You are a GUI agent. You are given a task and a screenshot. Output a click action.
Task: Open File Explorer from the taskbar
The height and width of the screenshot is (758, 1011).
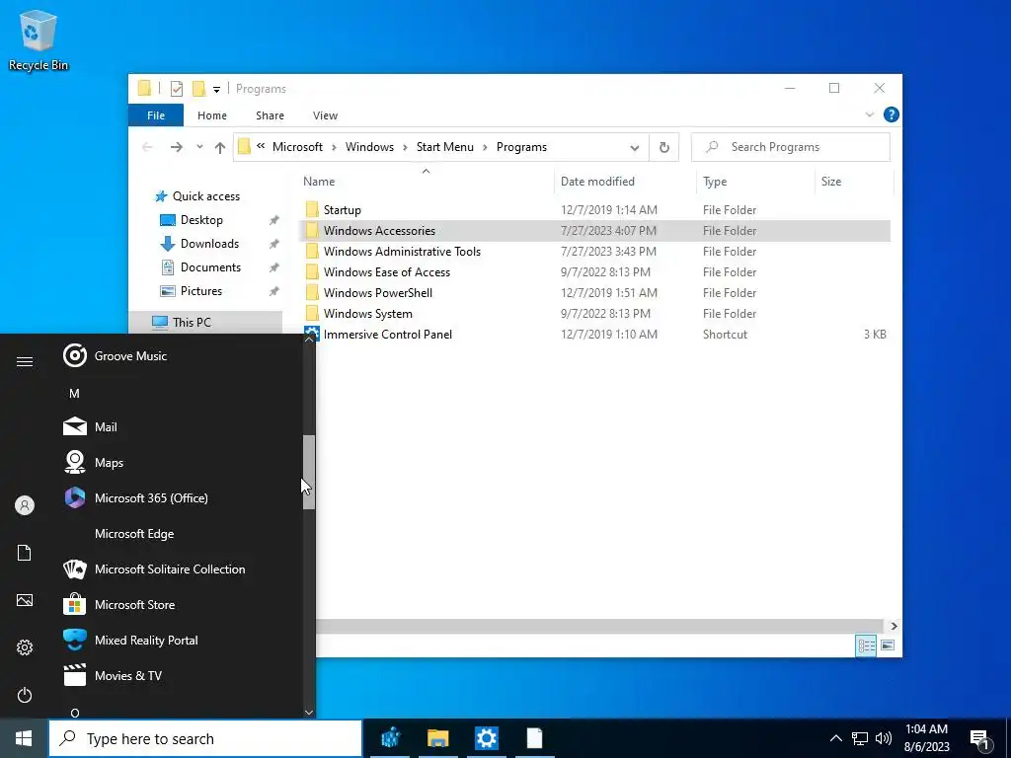[437, 738]
